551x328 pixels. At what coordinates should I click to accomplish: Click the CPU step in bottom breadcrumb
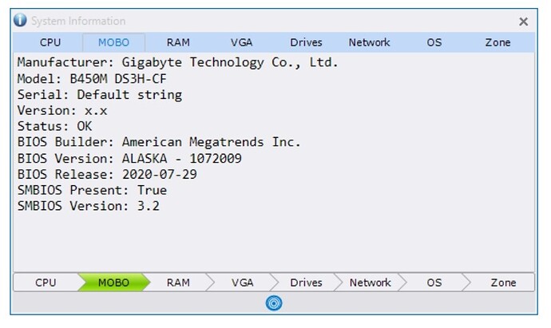click(46, 283)
